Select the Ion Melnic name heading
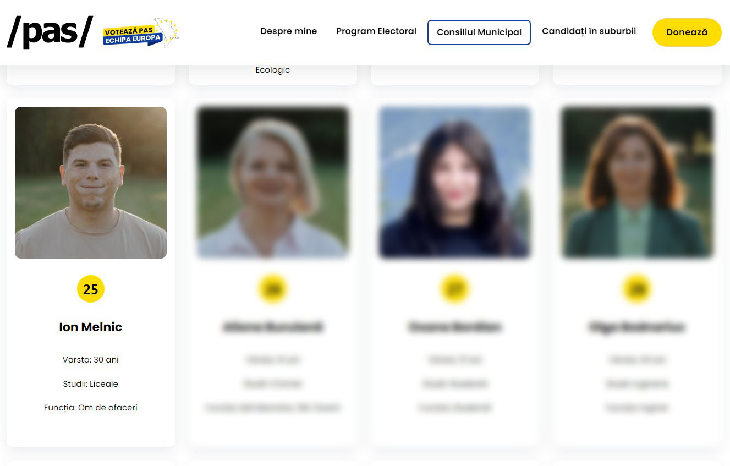This screenshot has width=730, height=466. pyautogui.click(x=91, y=327)
